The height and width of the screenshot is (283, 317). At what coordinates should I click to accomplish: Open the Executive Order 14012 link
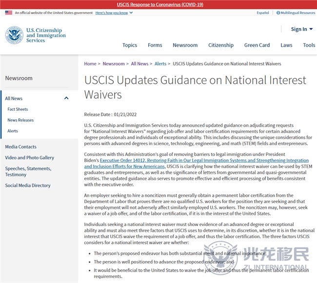[197, 163]
